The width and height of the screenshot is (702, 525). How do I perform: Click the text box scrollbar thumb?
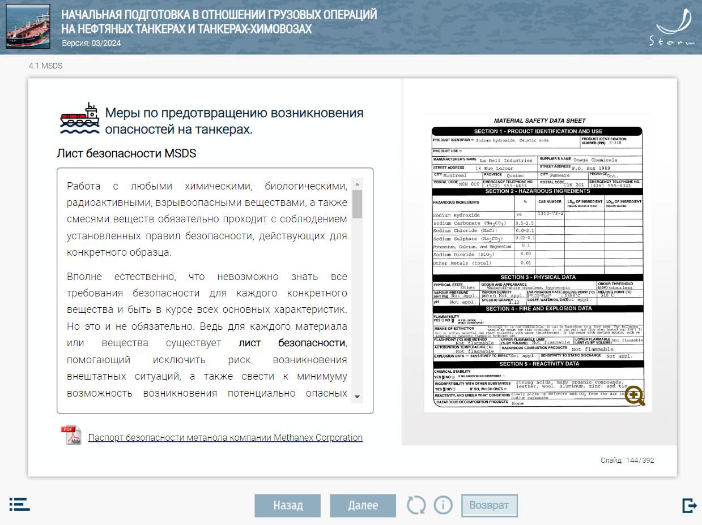357,204
